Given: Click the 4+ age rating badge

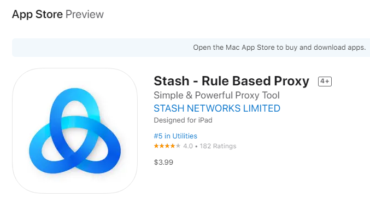Looking at the screenshot, I should [x=325, y=82].
